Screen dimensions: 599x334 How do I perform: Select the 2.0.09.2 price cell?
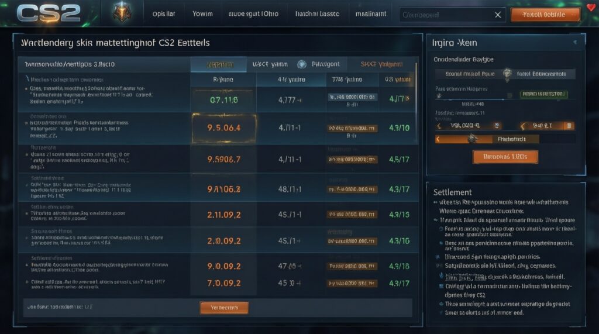coord(224,241)
